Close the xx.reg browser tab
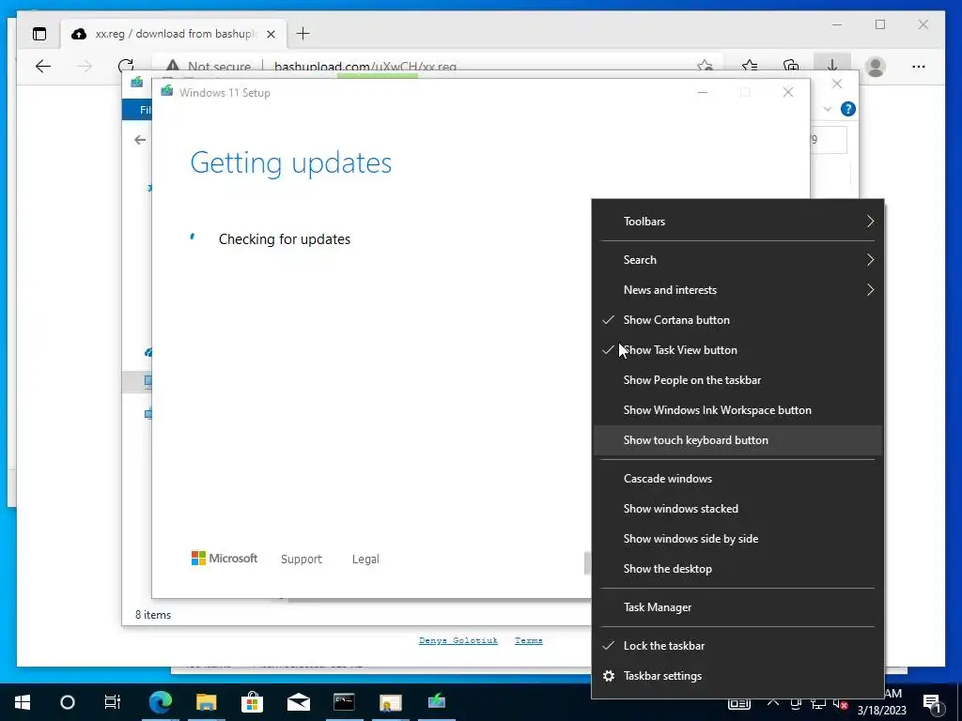Screen dimensions: 962x721 click(271, 34)
